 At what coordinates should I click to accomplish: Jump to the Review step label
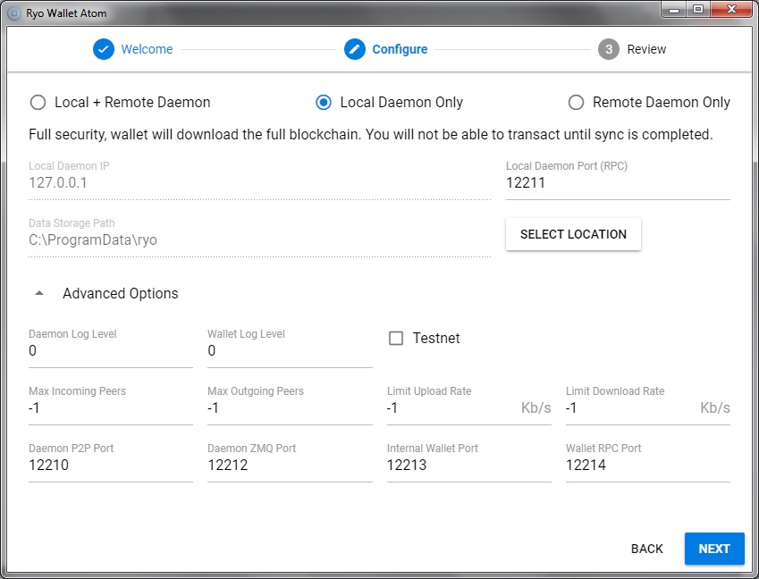[646, 49]
